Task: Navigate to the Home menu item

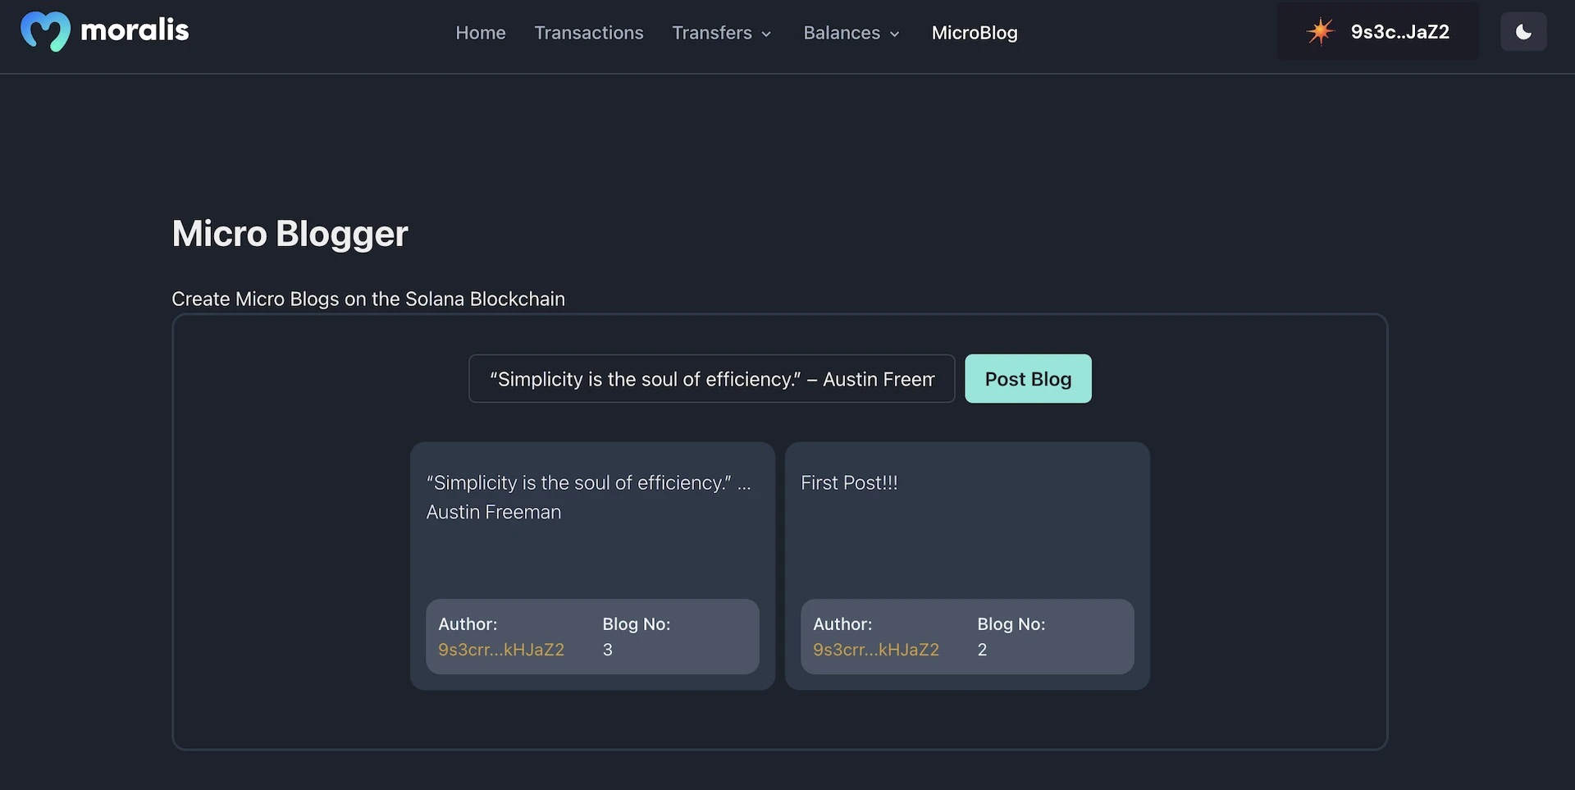Action: point(480,33)
